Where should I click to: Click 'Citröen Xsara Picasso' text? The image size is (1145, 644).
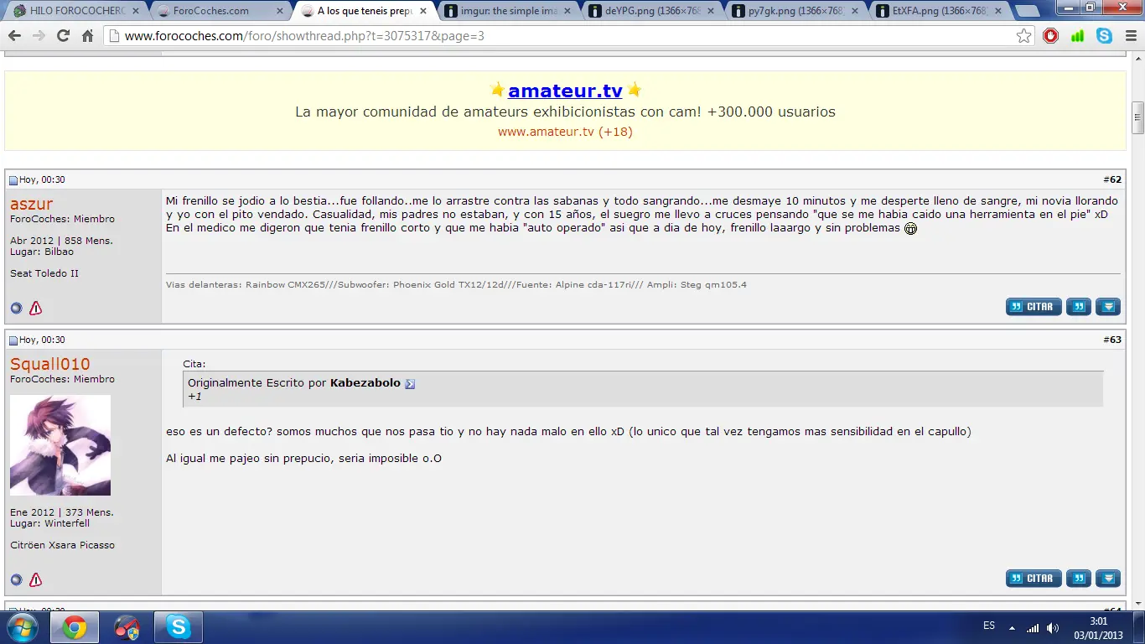click(63, 545)
